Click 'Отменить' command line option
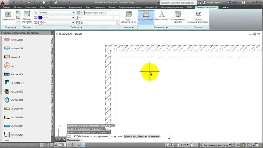 coord(154,136)
